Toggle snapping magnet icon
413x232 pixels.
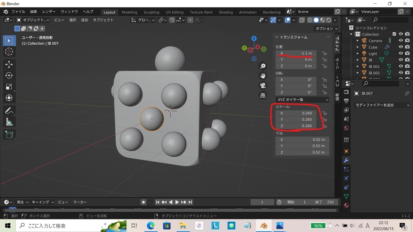[x=172, y=20]
